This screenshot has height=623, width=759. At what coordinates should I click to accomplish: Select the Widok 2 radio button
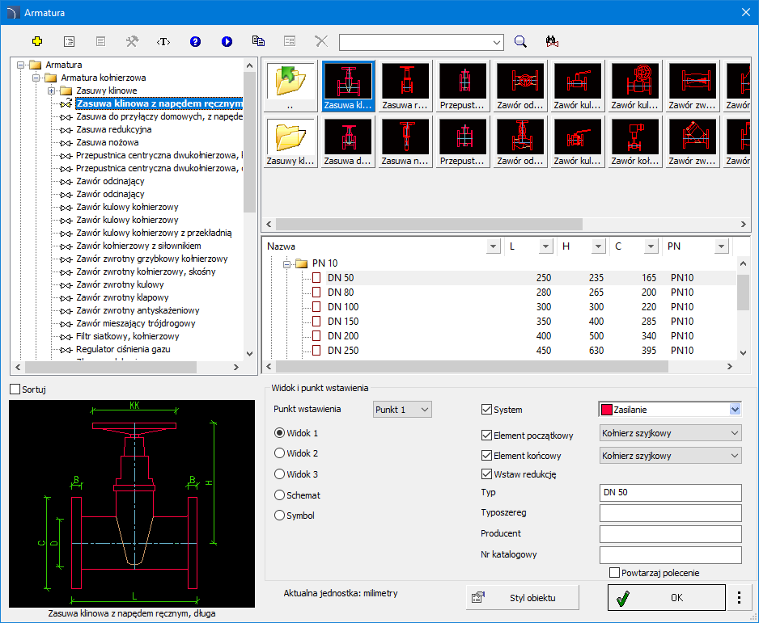pos(281,454)
